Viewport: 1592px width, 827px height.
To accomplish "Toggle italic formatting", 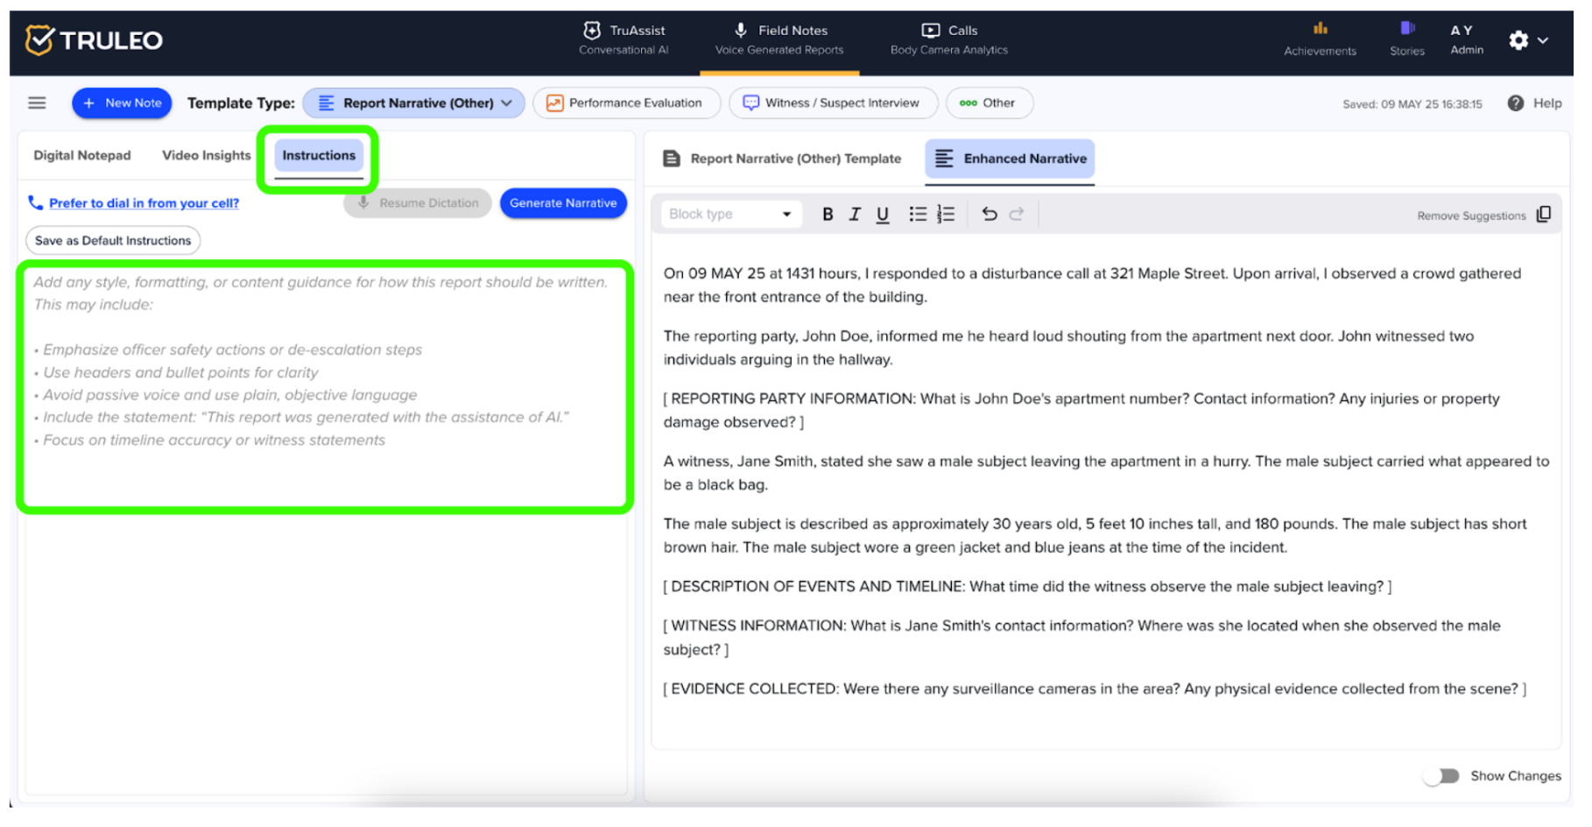I will (855, 215).
